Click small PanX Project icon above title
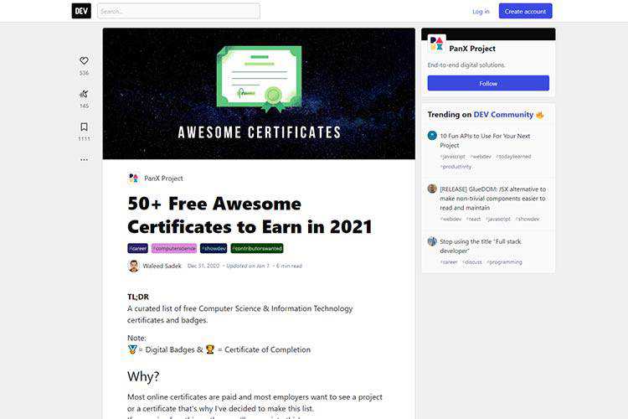Screen dimensions: 628x419 click(x=133, y=178)
